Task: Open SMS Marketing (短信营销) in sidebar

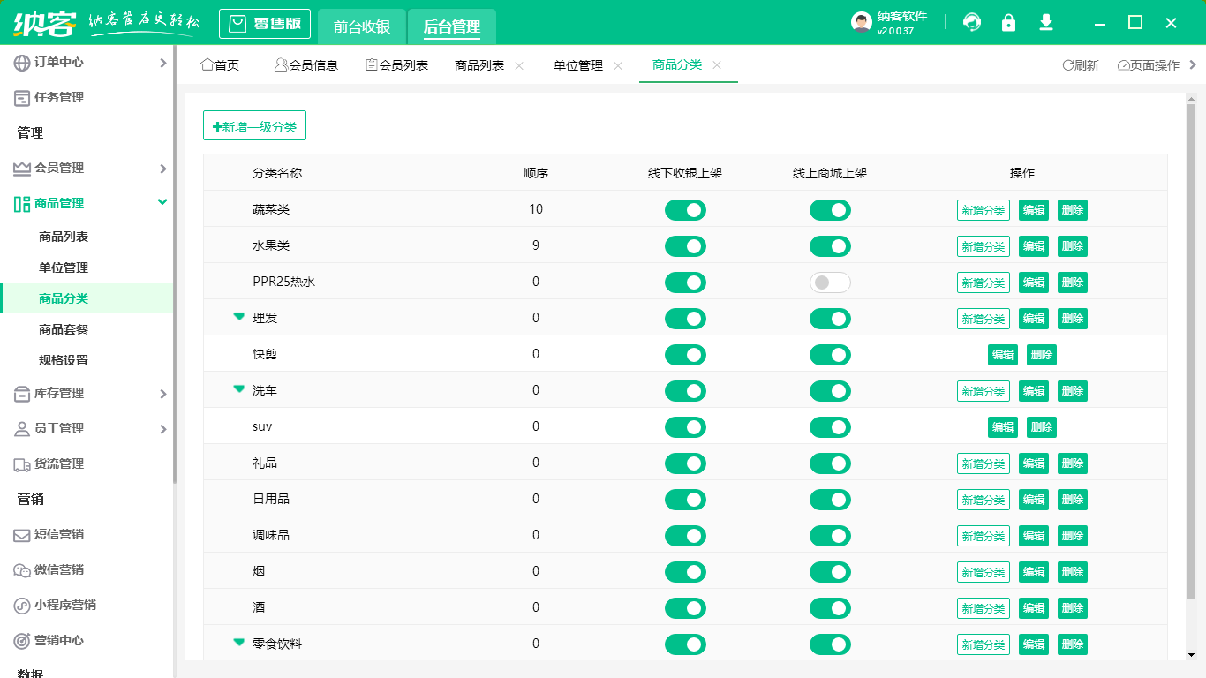Action: coord(59,535)
